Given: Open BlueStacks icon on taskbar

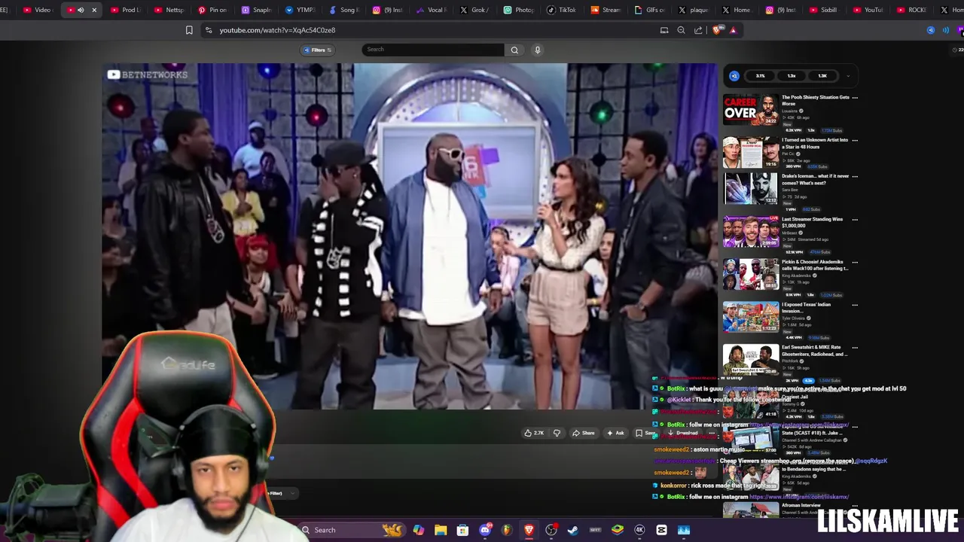Looking at the screenshot, I should (x=618, y=530).
